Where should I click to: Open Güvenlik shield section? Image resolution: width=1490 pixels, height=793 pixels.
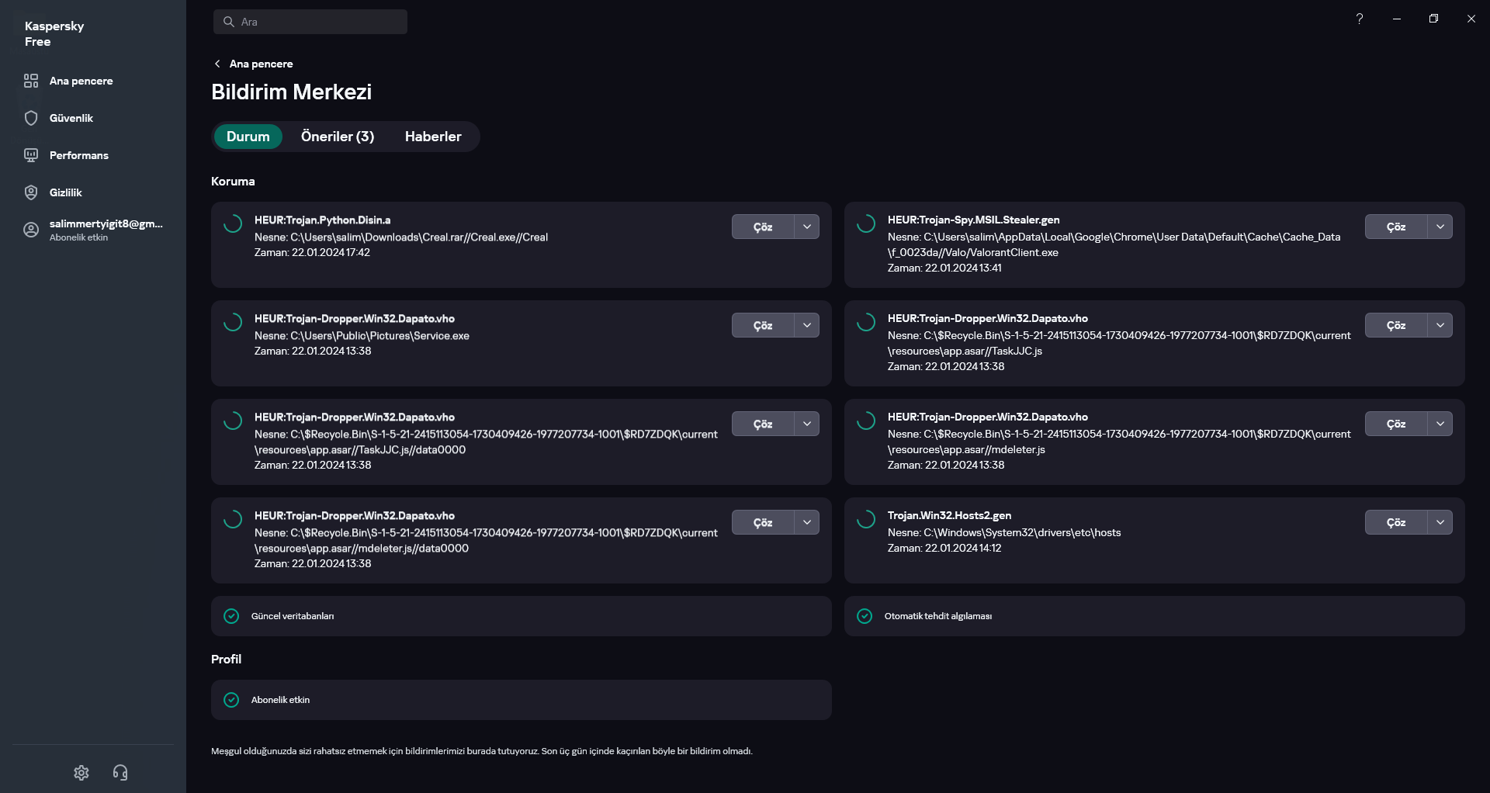31,118
